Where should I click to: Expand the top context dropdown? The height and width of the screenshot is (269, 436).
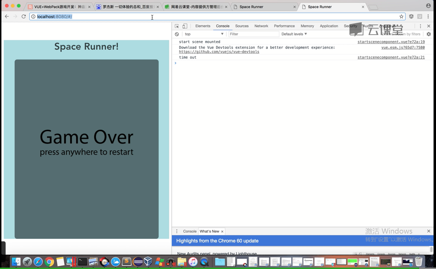[x=204, y=34]
